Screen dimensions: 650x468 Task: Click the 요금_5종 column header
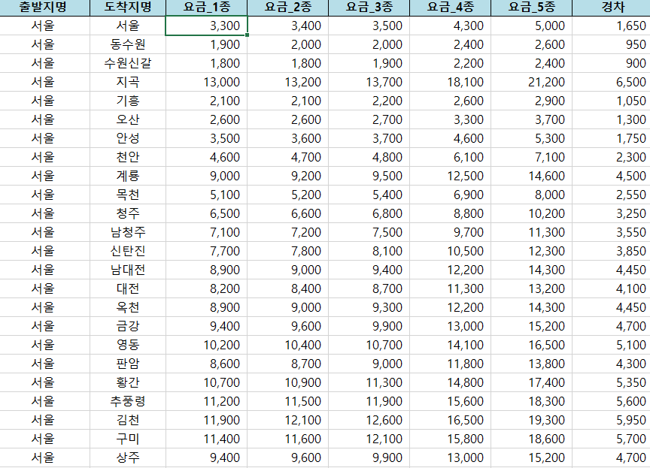pos(531,8)
